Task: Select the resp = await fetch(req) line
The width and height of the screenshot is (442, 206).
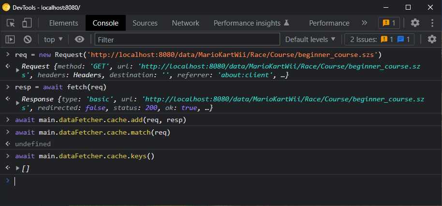Action: (x=60, y=87)
